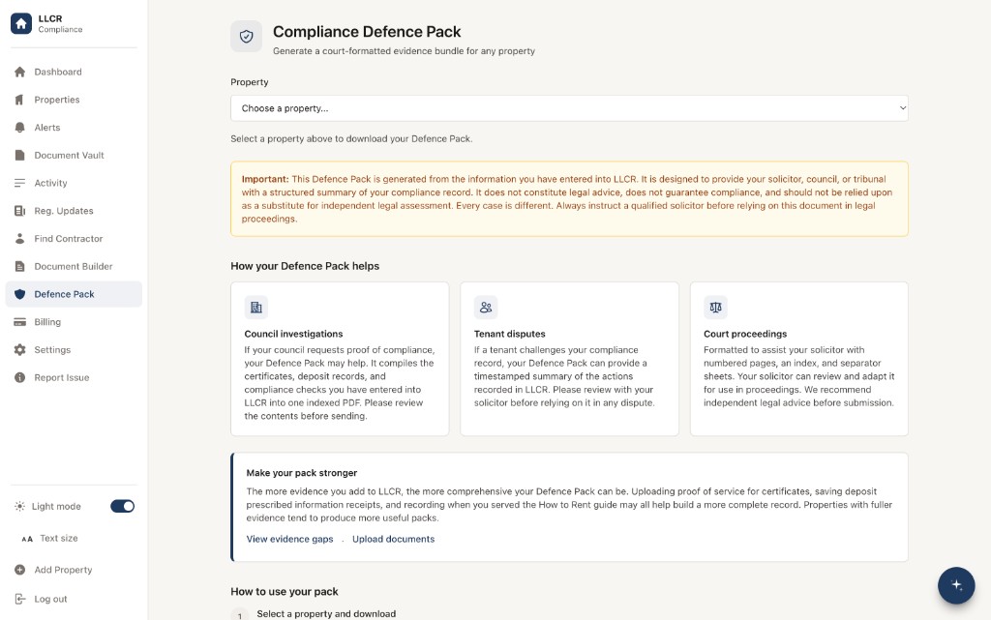Click the Document Builder page icon
This screenshot has width=991, height=620.
[19, 266]
